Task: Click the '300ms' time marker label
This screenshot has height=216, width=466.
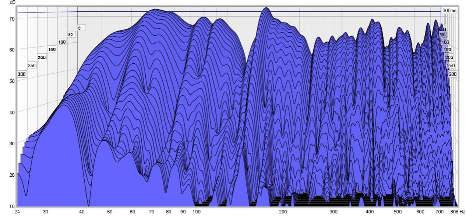Action: click(449, 11)
